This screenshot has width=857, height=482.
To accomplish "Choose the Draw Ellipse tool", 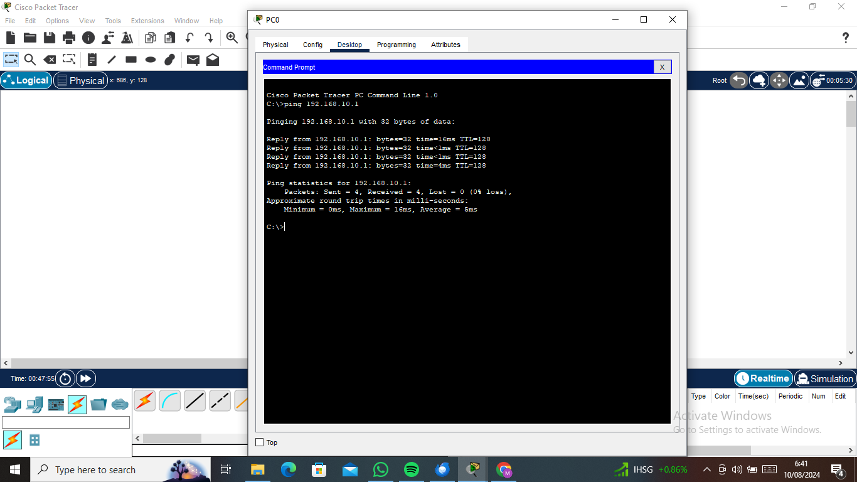I will tap(151, 60).
